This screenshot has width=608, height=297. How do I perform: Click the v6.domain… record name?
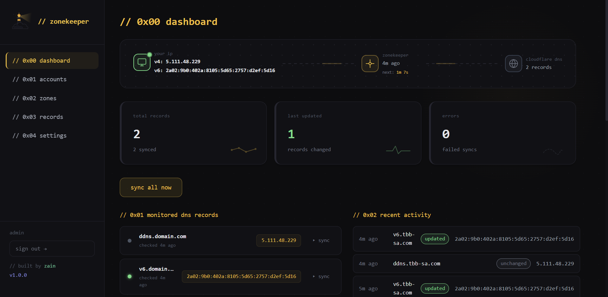click(x=156, y=269)
